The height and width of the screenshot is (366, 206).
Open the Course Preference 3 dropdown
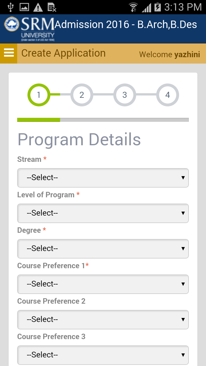(x=103, y=355)
